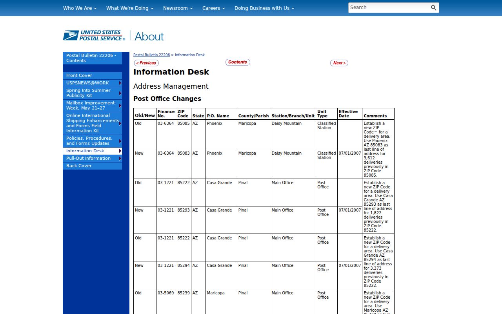Image resolution: width=502 pixels, height=314 pixels.
Task: Expand Spring Into Summer Publicity Kit arrow
Action: (120, 93)
